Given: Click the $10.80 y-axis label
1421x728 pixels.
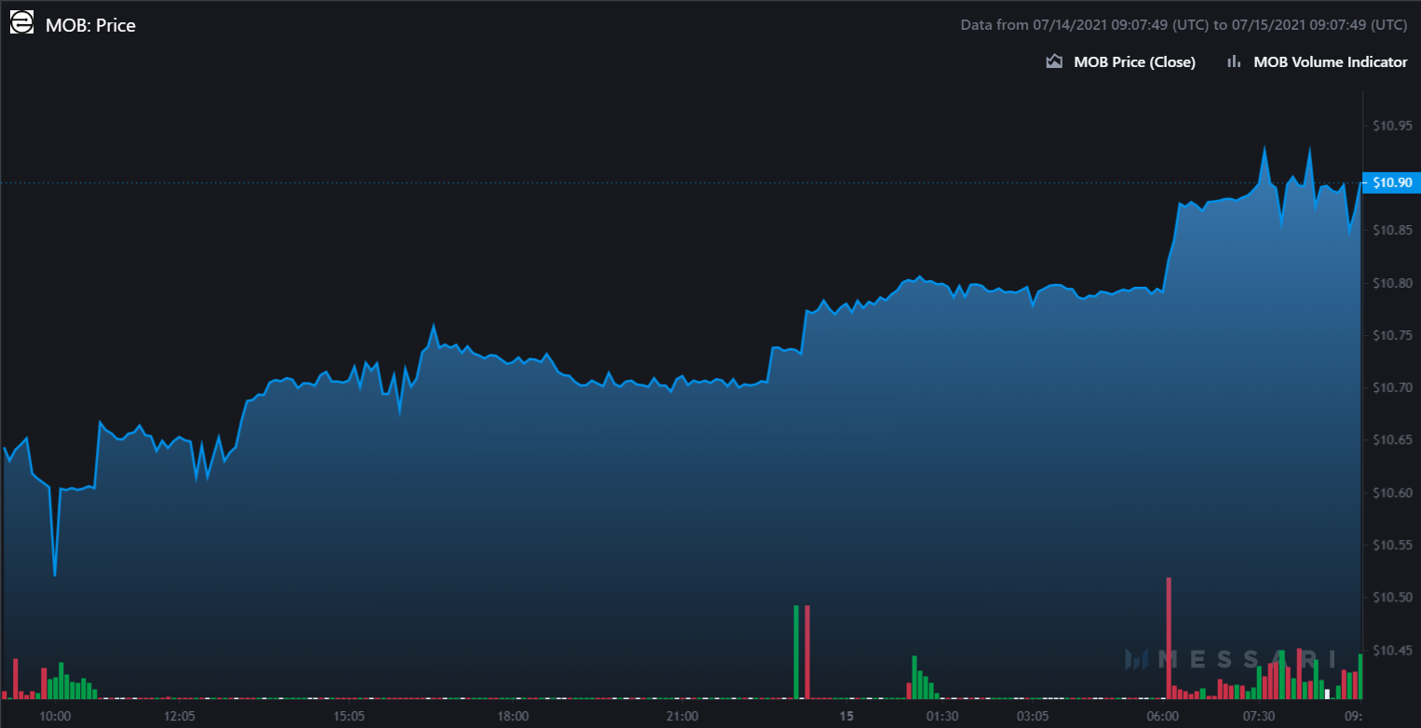Looking at the screenshot, I should pos(1393,283).
